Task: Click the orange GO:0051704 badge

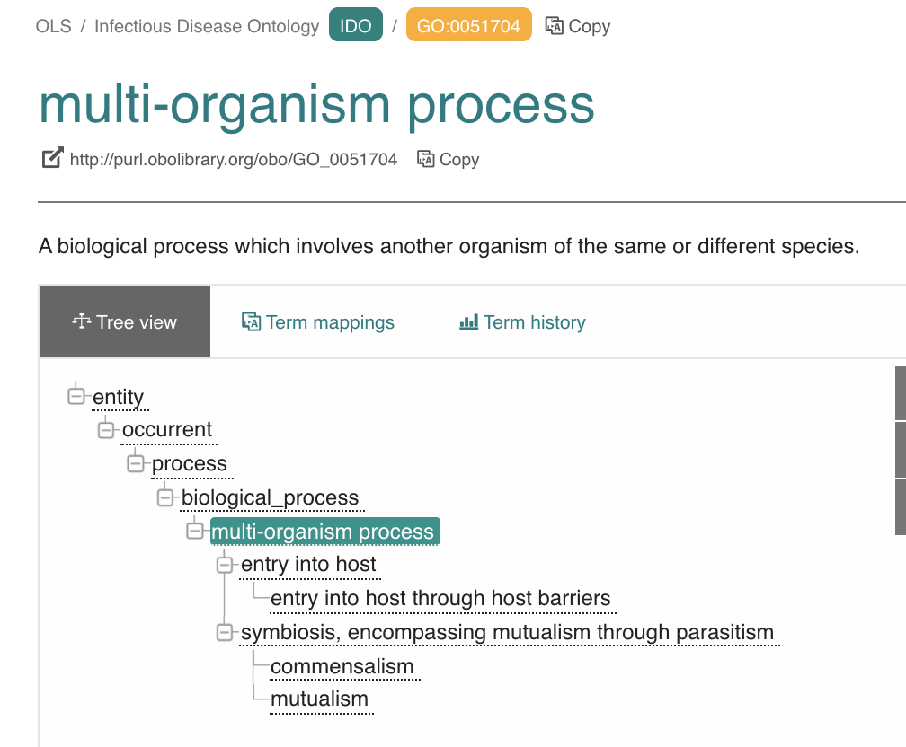Action: pyautogui.click(x=468, y=25)
